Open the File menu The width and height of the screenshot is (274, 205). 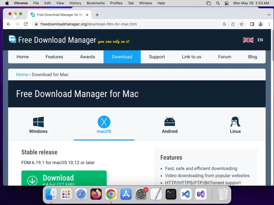pos(36,3)
